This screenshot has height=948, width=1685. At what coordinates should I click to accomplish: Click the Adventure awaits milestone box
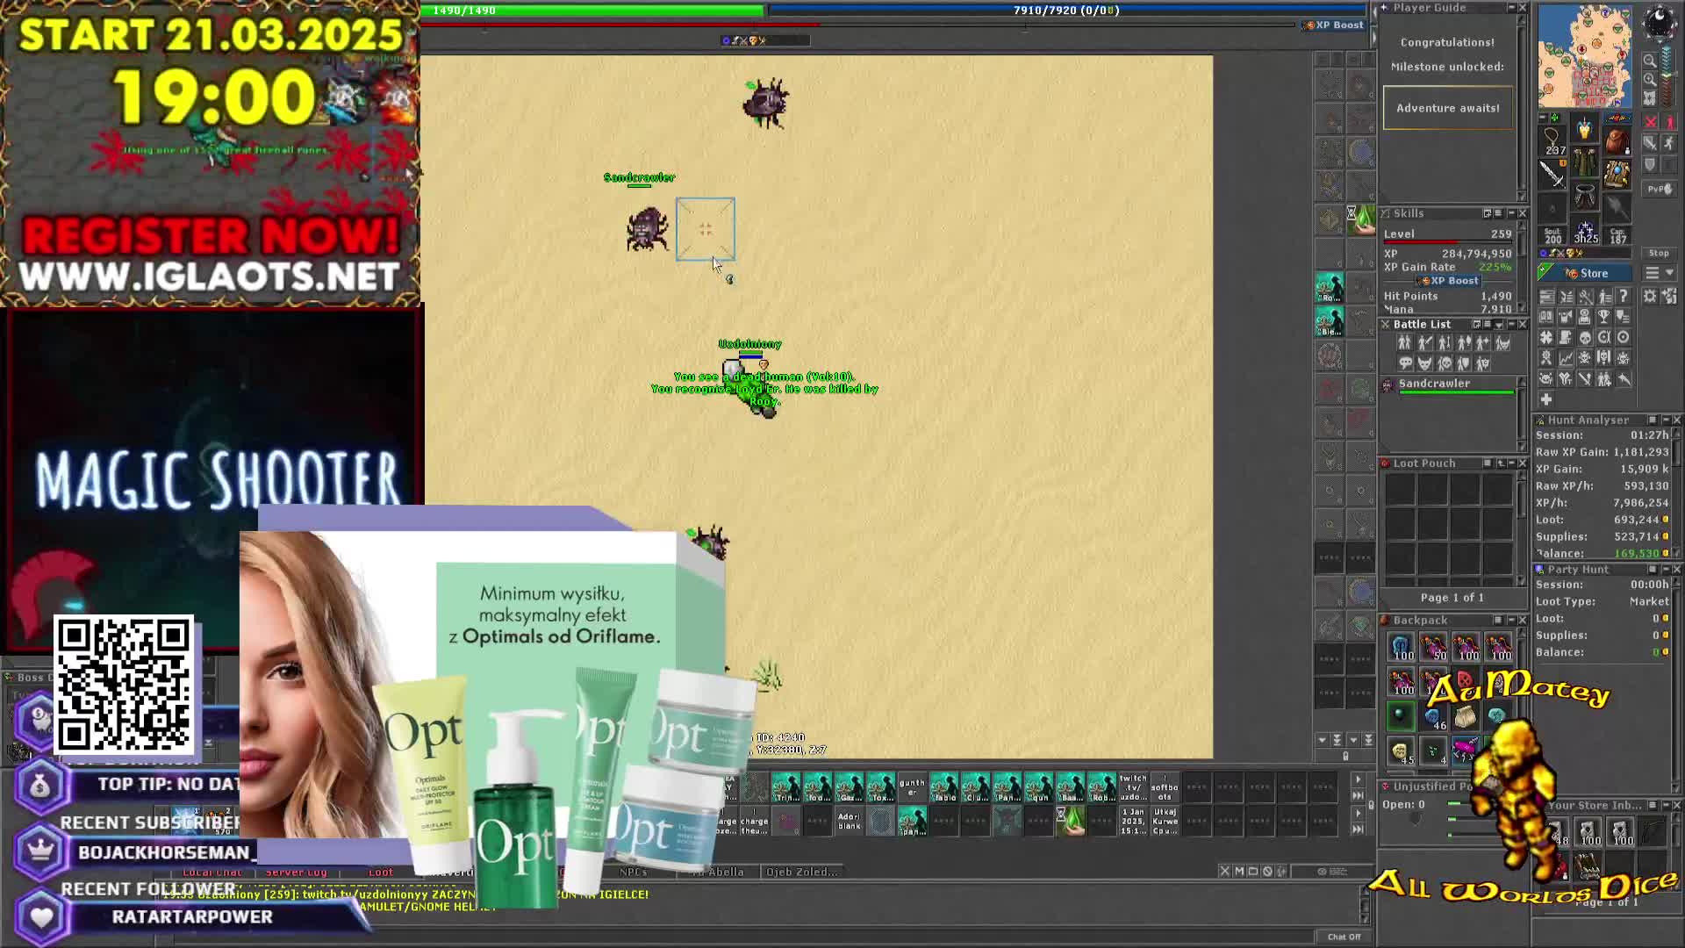pyautogui.click(x=1448, y=108)
